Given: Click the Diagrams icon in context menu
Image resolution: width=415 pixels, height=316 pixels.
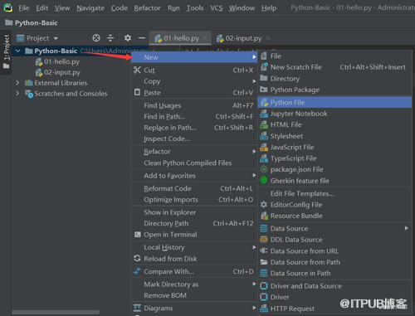Looking at the screenshot, I should click(137, 308).
